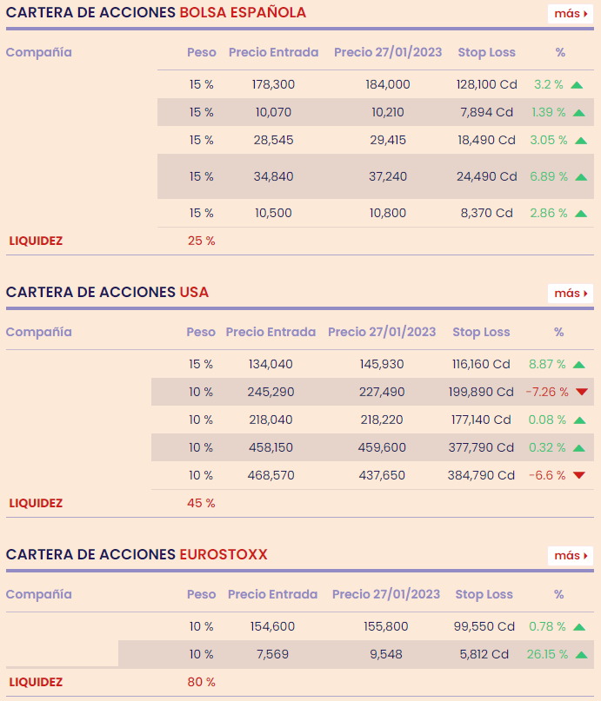
Task: Click 'Compañía' header in Bolsa Española table
Action: coord(39,52)
